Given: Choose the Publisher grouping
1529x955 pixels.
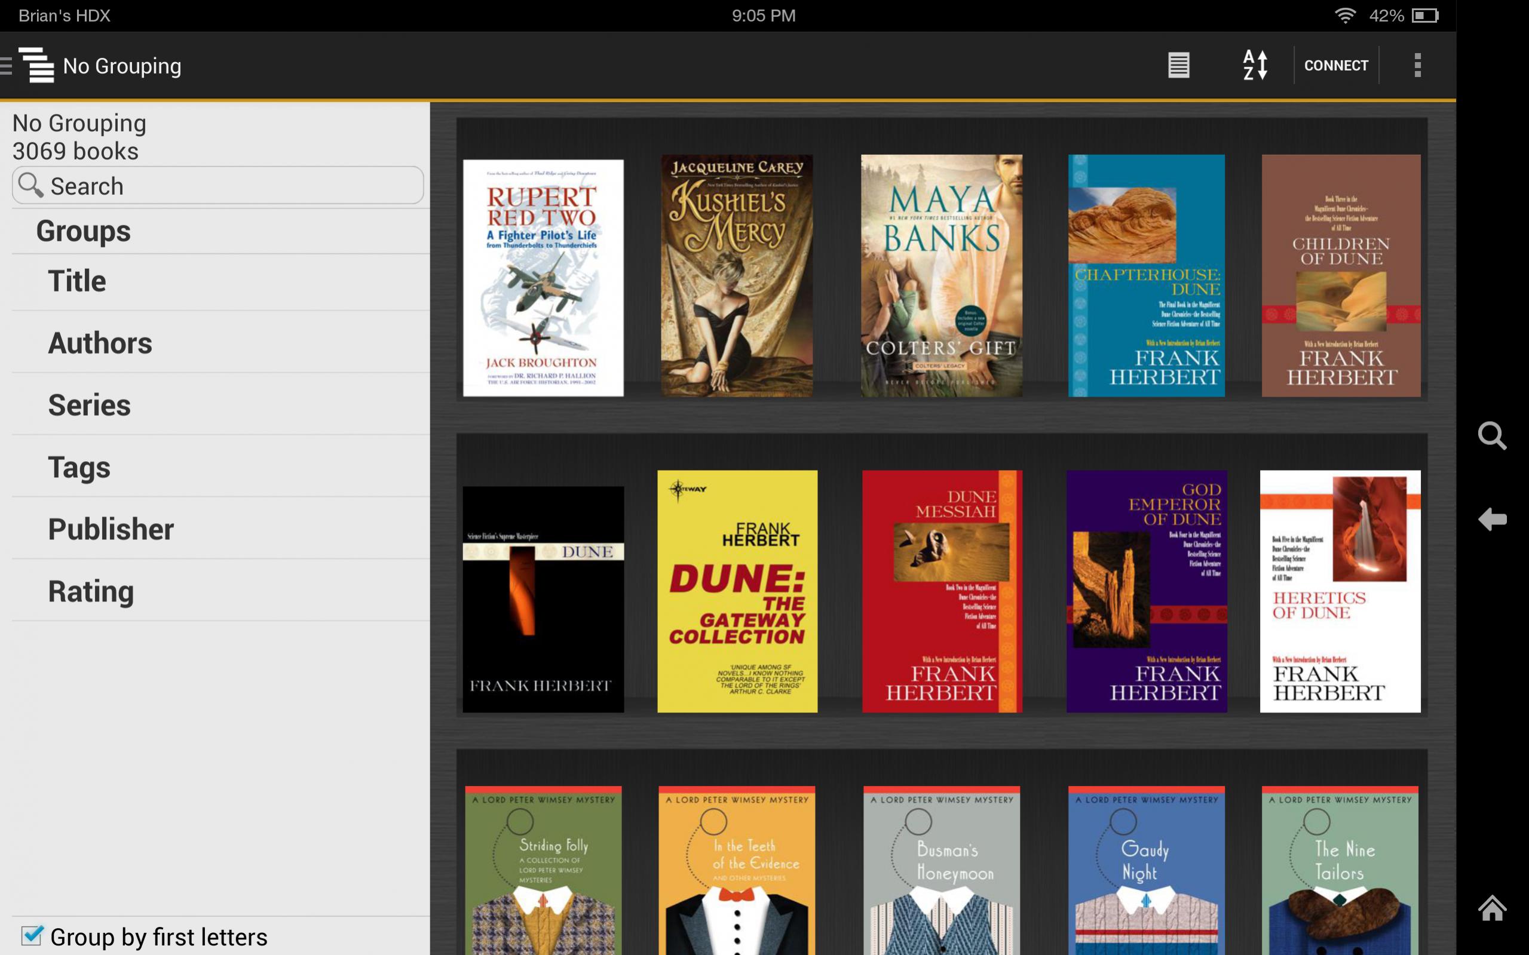Looking at the screenshot, I should point(111,529).
